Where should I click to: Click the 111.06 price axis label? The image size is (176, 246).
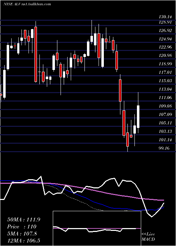pyautogui.click(x=165, y=97)
